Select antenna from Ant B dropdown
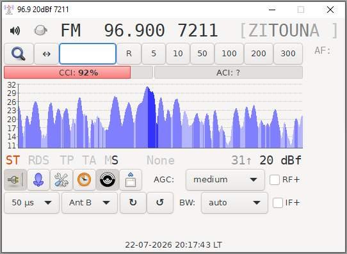Screen dimensions: 347x254 pyautogui.click(x=90, y=203)
